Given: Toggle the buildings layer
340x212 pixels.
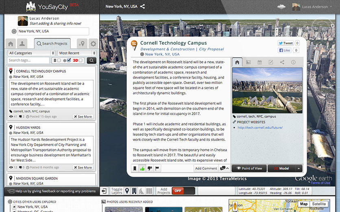Looking at the screenshot, I should click(134, 191).
